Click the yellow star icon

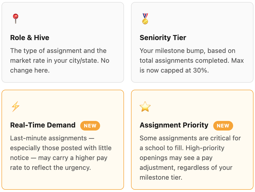(145, 107)
